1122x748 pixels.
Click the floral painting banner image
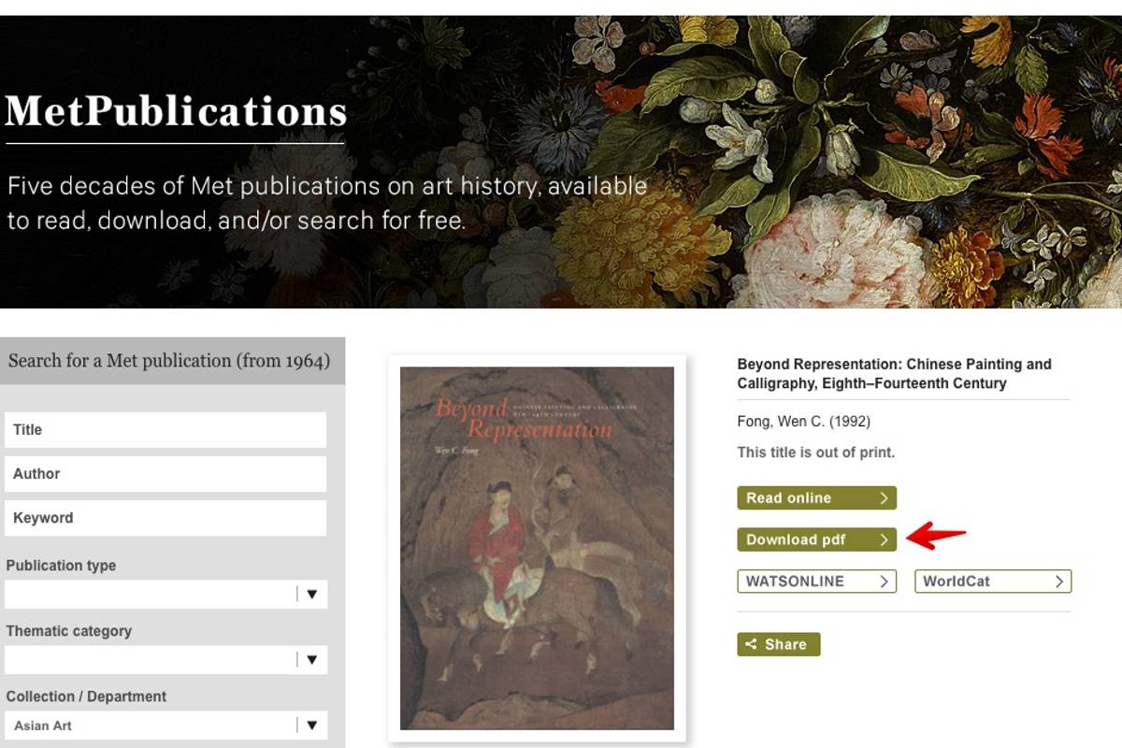coord(841,159)
